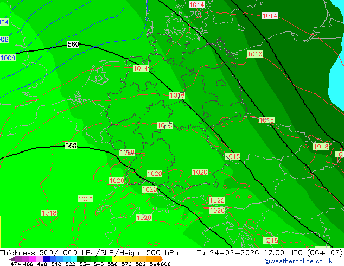Click the '(06+102)' forecast run text
The image size is (344, 266).
pos(325,253)
